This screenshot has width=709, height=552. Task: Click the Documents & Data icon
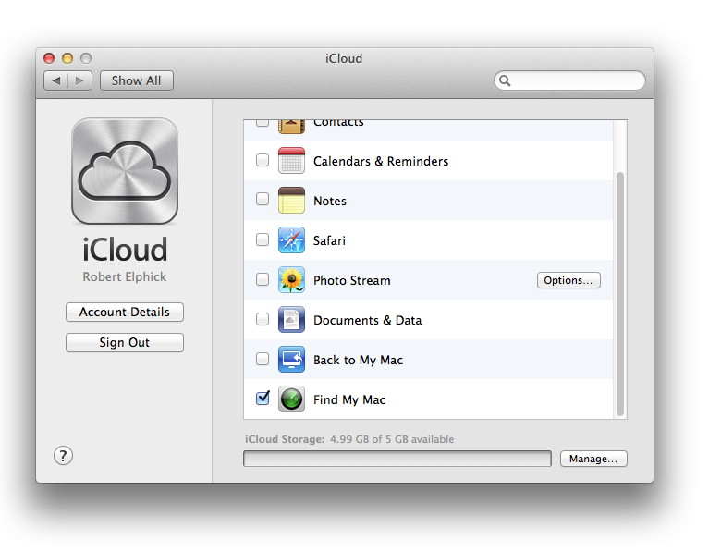coord(291,319)
